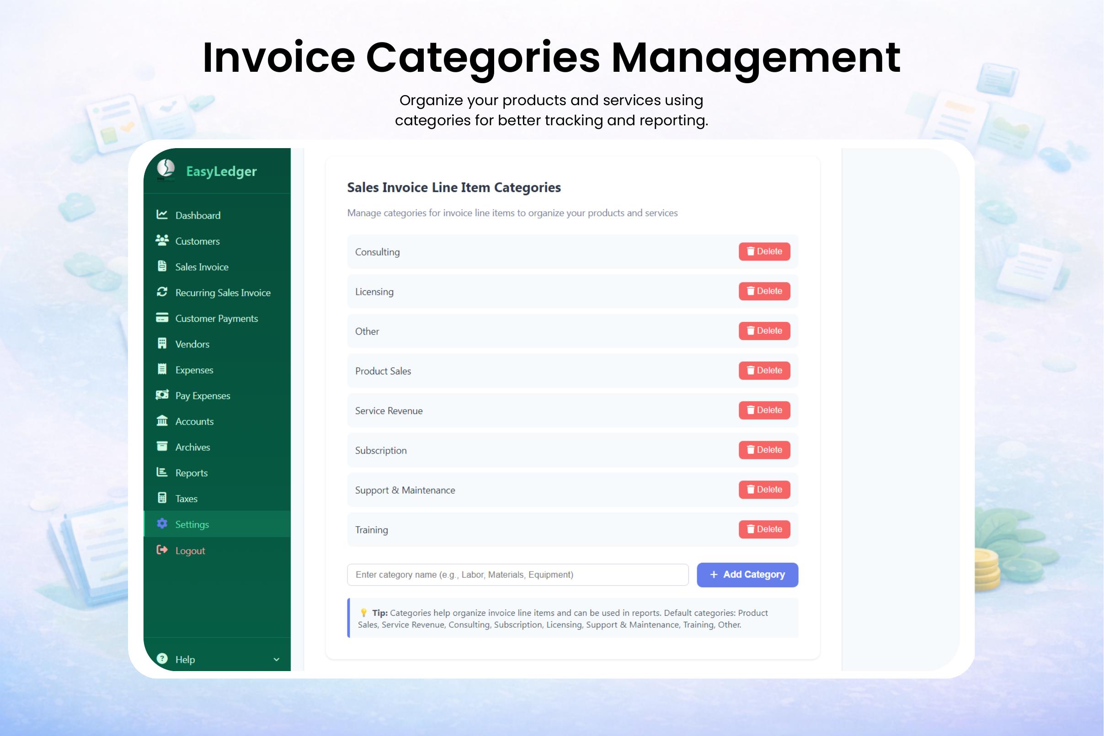Delete the Other category
The height and width of the screenshot is (736, 1104).
(x=764, y=331)
